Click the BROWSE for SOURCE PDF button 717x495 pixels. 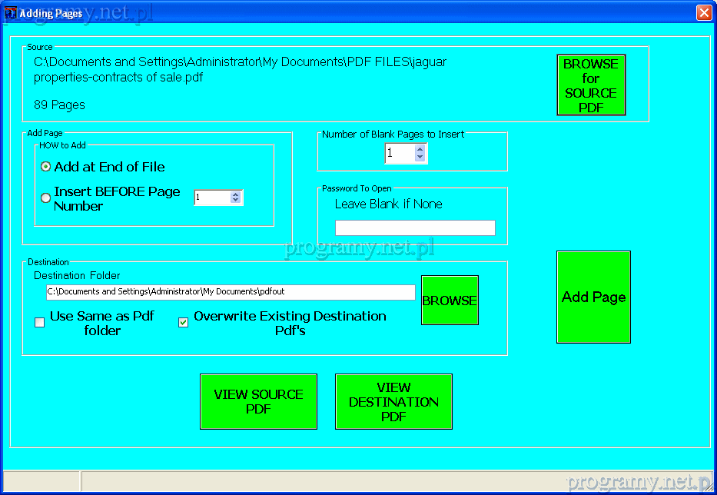tap(591, 85)
